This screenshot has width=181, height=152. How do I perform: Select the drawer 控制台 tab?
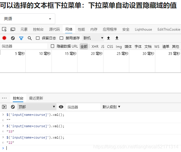[18, 98]
